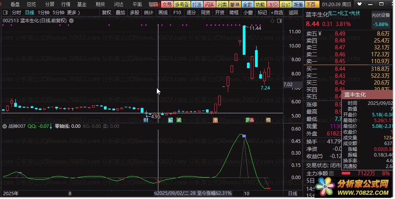Click the 逐分 toolbar item
395x199 pixels.
(x=191, y=13)
